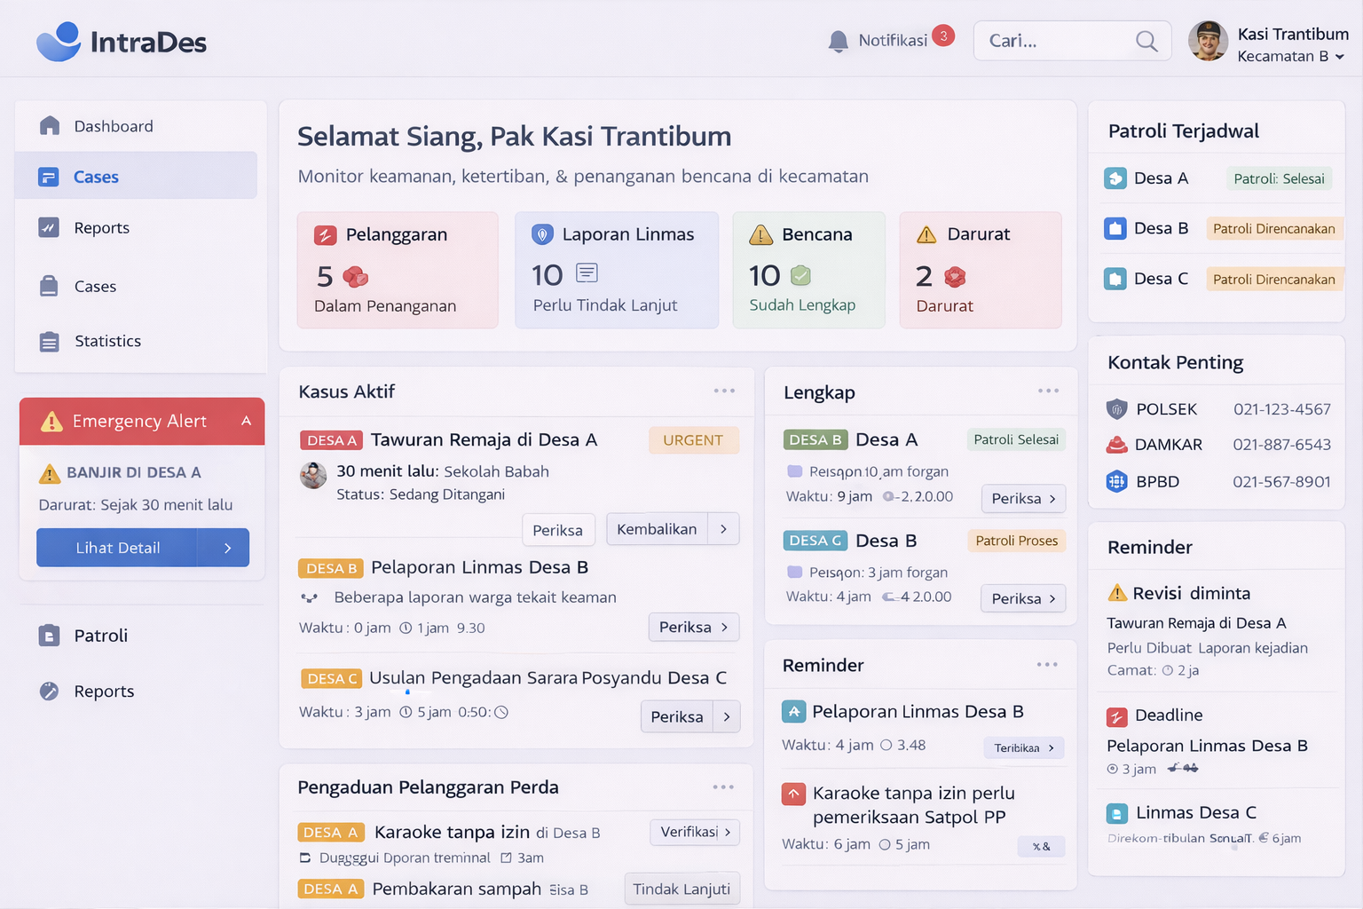This screenshot has width=1363, height=909.
Task: Click the Lihat Detail button
Action: (117, 548)
